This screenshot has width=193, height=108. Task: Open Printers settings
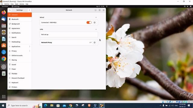[20, 87]
